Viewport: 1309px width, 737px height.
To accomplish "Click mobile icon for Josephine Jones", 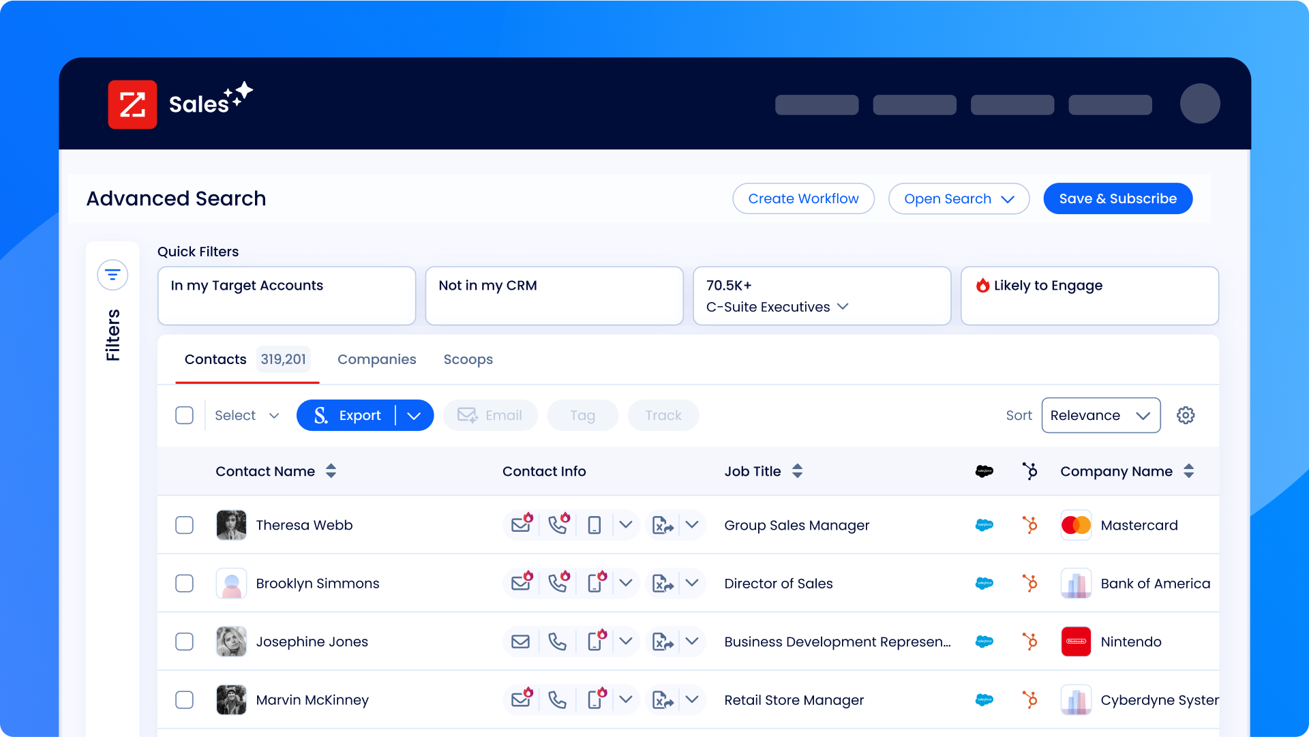I will tap(597, 640).
